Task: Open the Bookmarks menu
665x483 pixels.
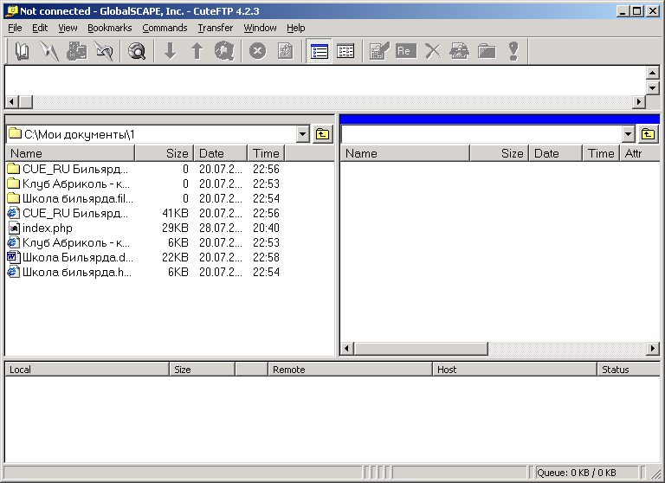Action: click(x=109, y=28)
